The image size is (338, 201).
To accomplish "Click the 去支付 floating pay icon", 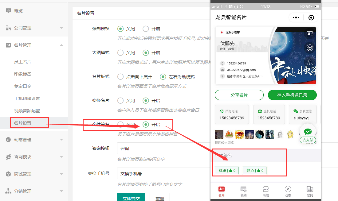I will point(308,132).
